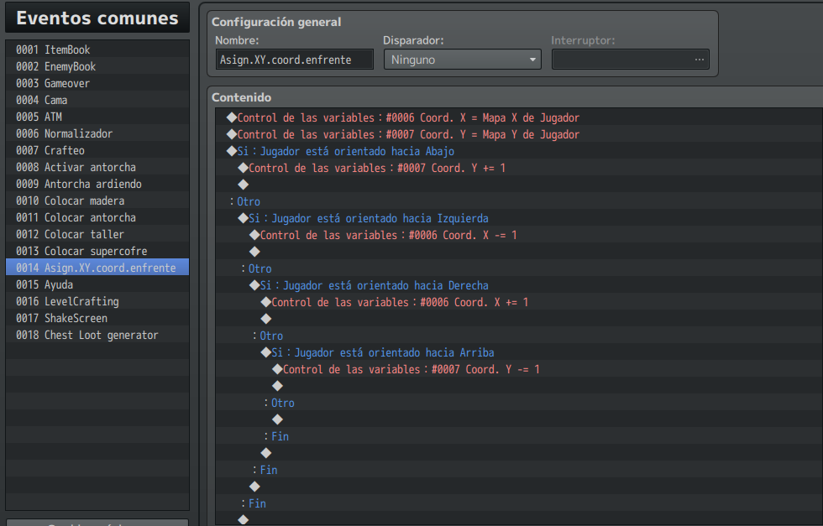Select command Coord. X -= 1

519,235
